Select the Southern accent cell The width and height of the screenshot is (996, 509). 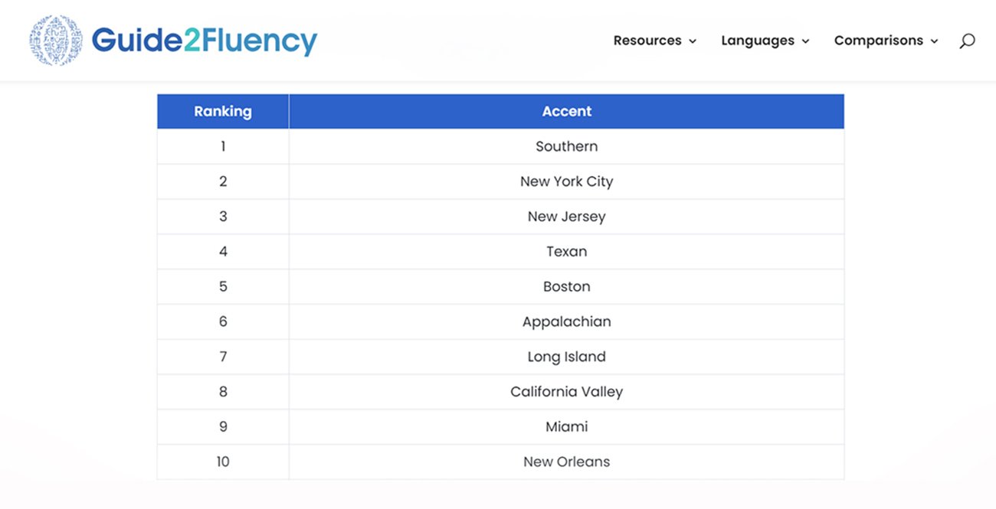click(566, 146)
